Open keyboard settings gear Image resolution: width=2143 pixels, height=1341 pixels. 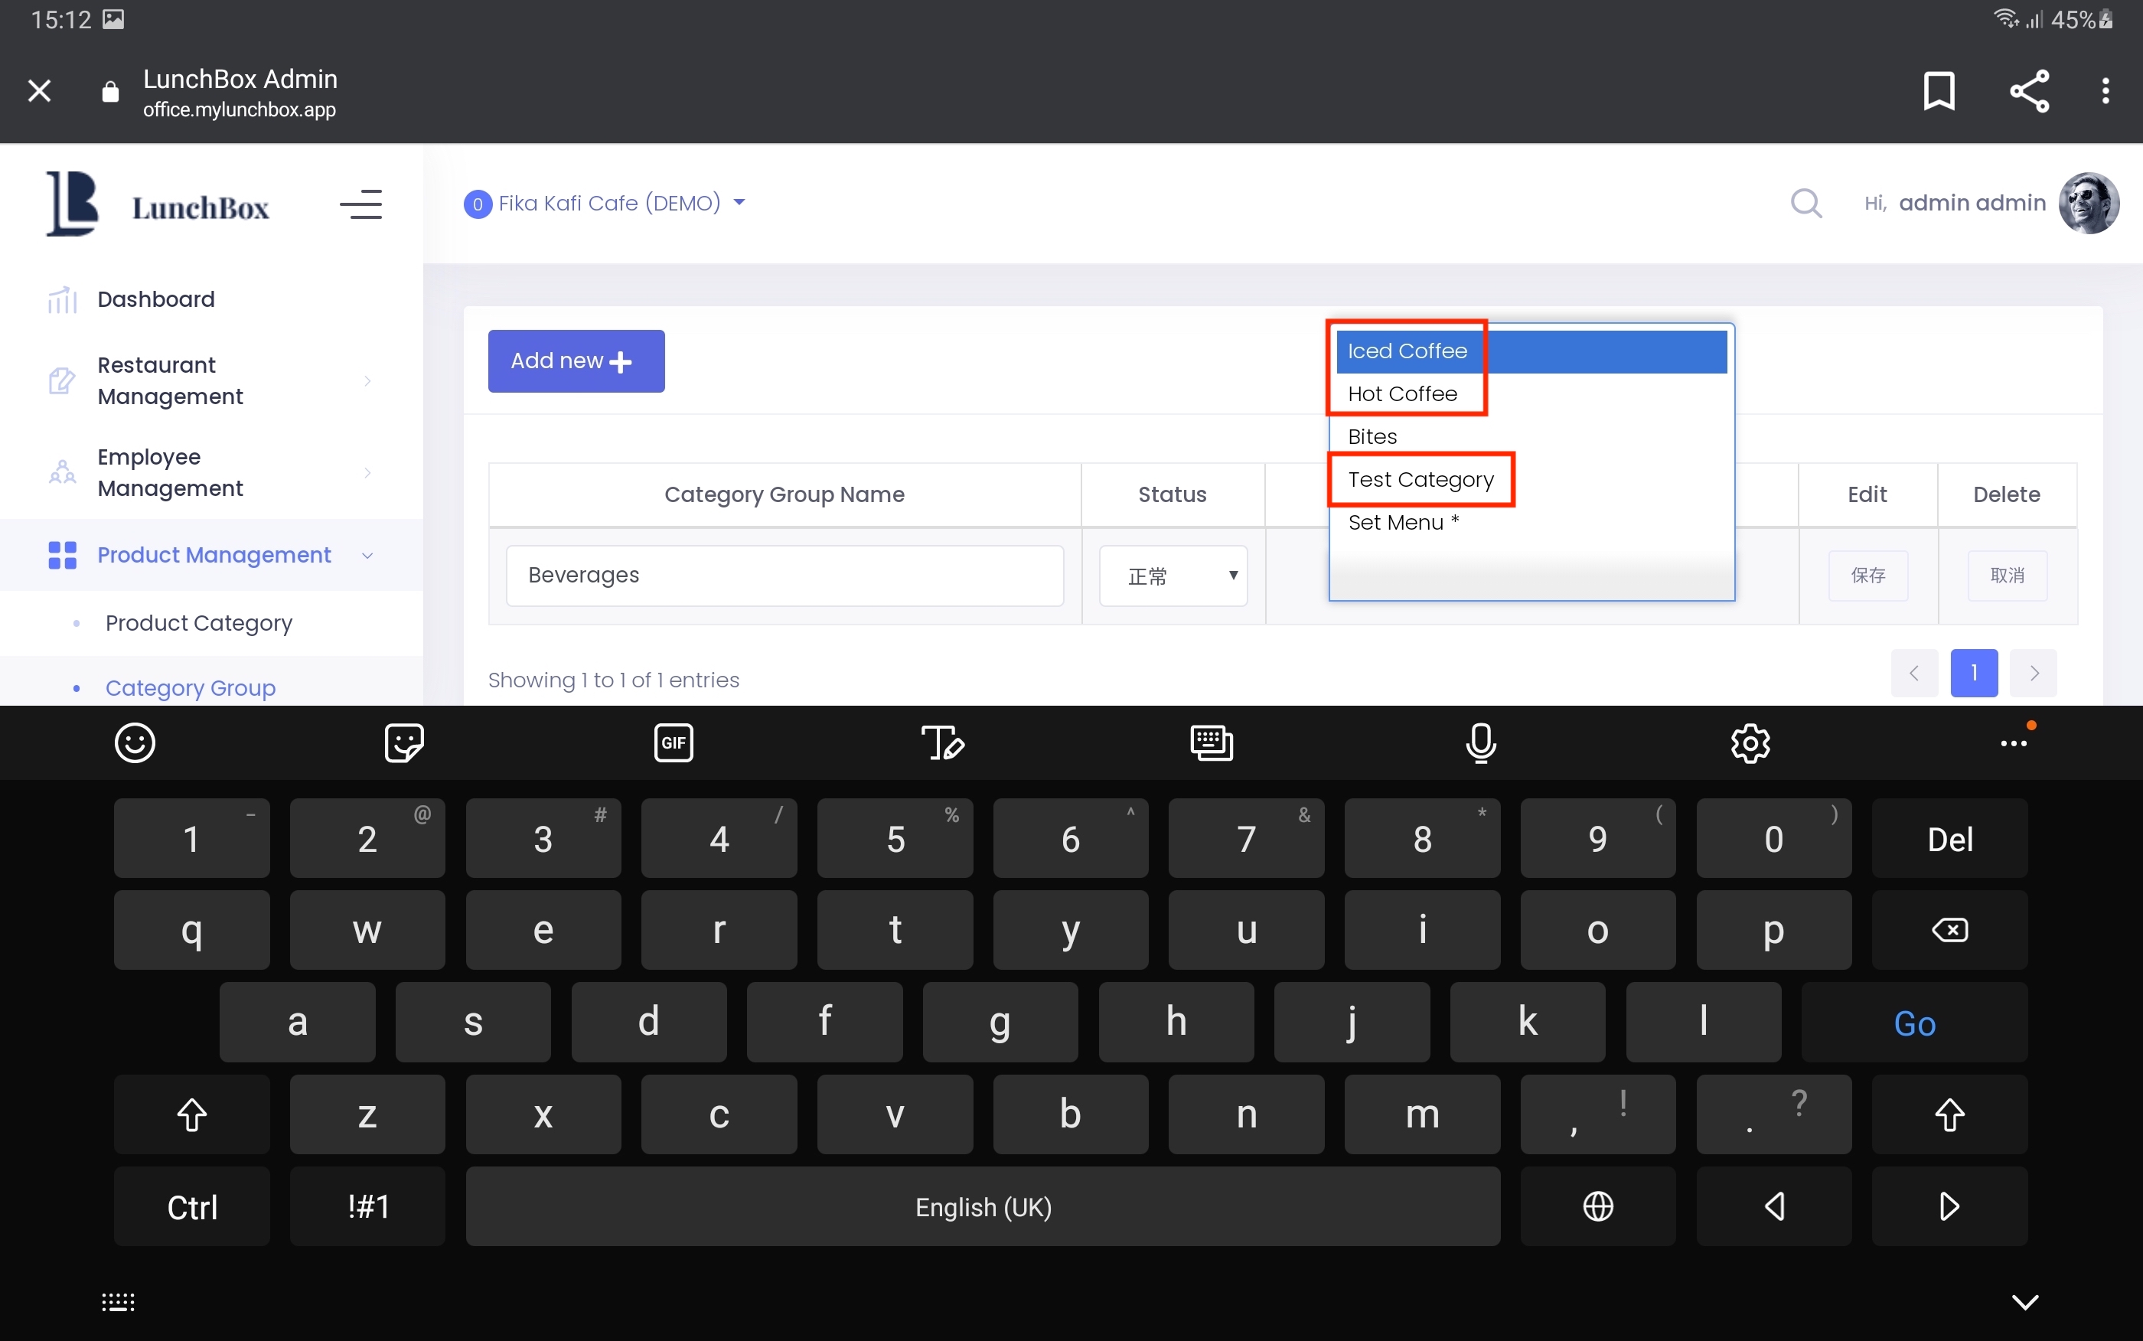point(1750,742)
